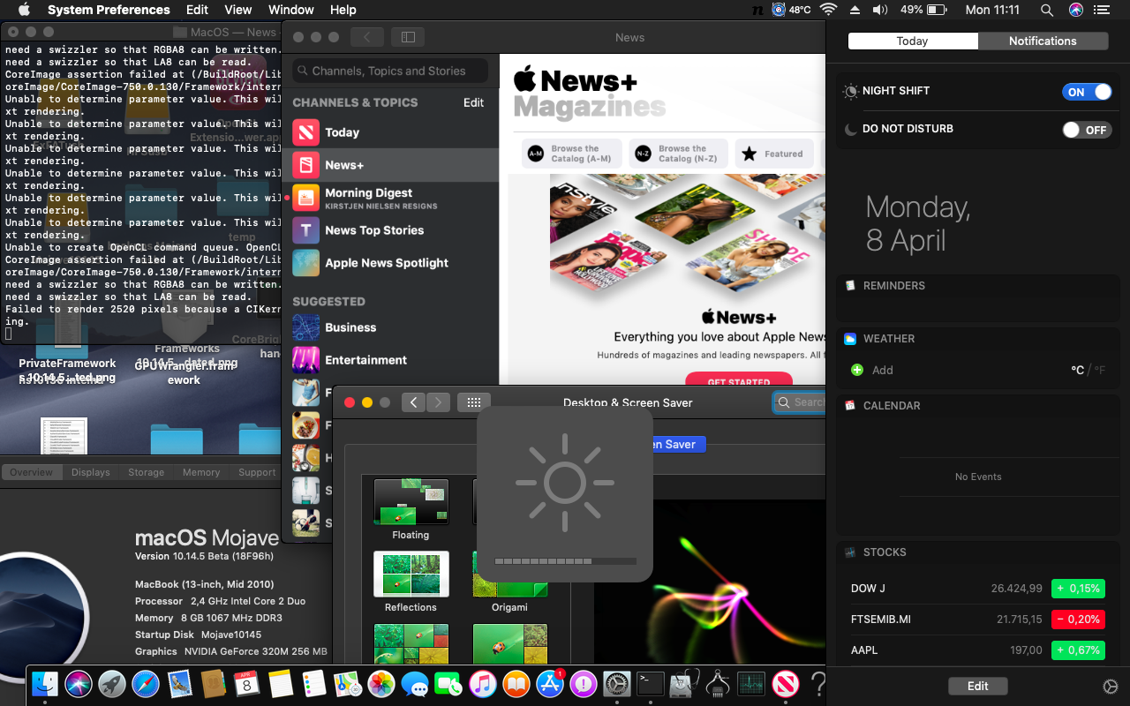Viewport: 1130px width, 706px height.
Task: Select Today tab in Notification Center
Action: point(912,41)
